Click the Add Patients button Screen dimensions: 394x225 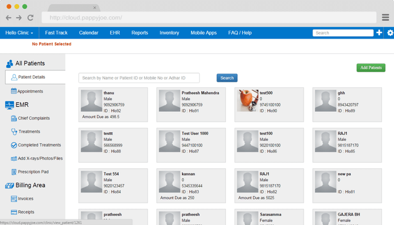371,68
